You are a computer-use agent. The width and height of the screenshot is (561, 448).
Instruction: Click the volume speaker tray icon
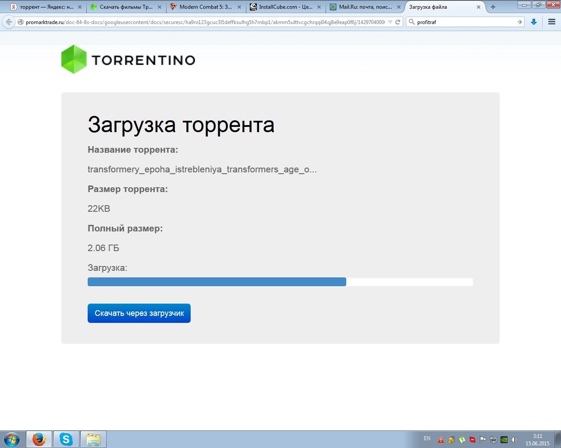(515, 440)
